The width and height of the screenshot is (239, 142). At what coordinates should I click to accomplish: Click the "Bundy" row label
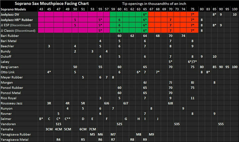(6, 51)
